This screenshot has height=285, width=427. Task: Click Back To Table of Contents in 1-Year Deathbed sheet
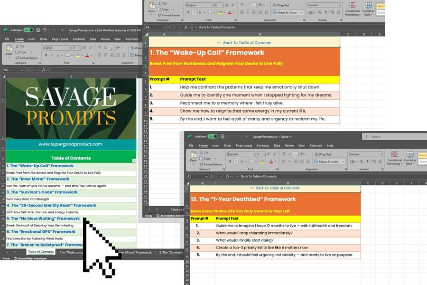(275, 188)
